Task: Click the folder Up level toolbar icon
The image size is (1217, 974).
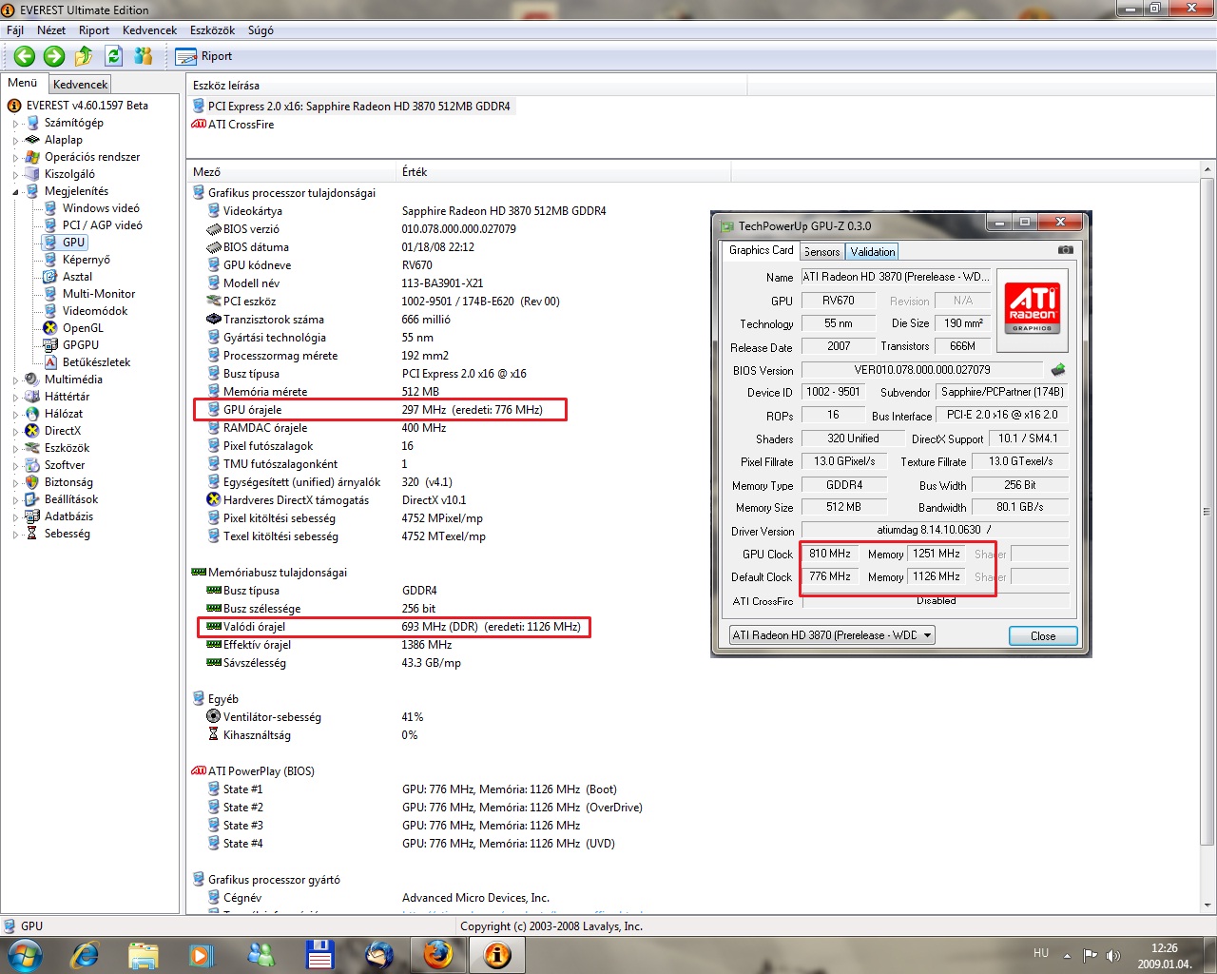Action: click(84, 56)
